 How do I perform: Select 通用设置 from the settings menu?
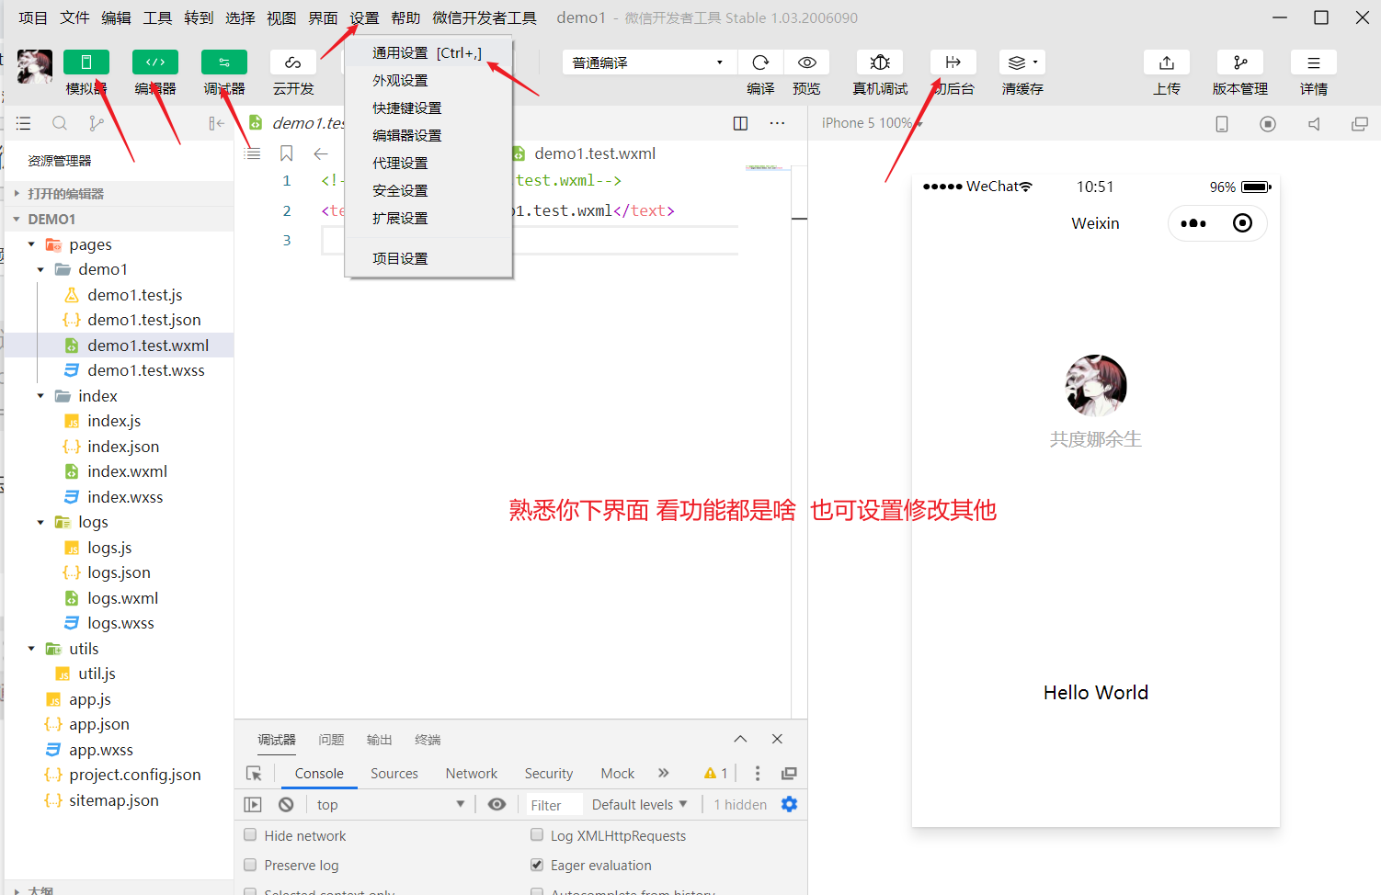(x=428, y=53)
